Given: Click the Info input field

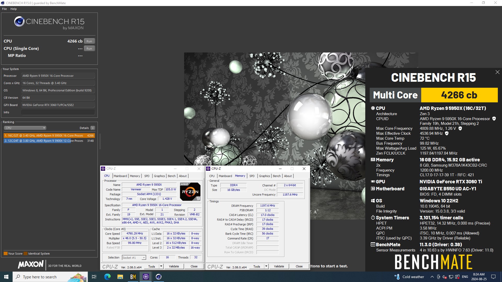Looking at the screenshot, I should pyautogui.click(x=58, y=112).
